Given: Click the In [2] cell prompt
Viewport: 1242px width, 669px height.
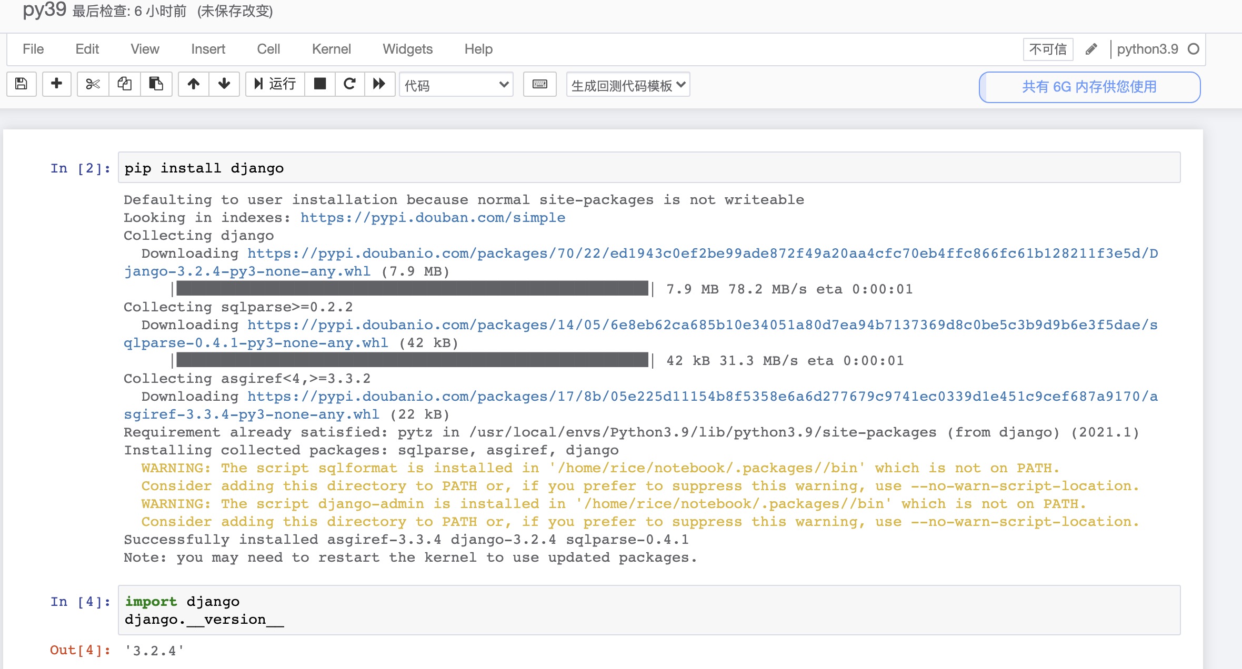Looking at the screenshot, I should 80,168.
